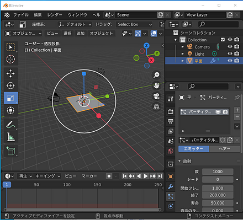Open Output properties tab

click(171, 121)
